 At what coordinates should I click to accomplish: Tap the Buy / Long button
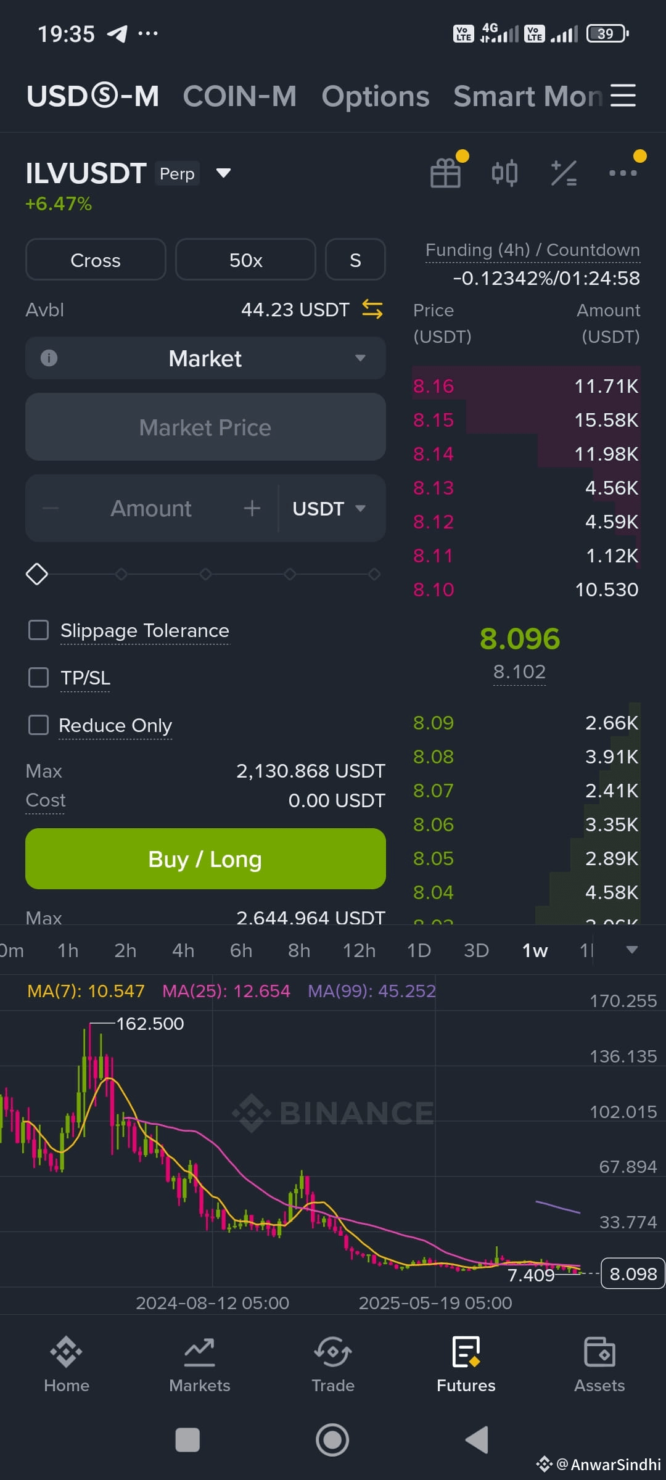tap(205, 858)
